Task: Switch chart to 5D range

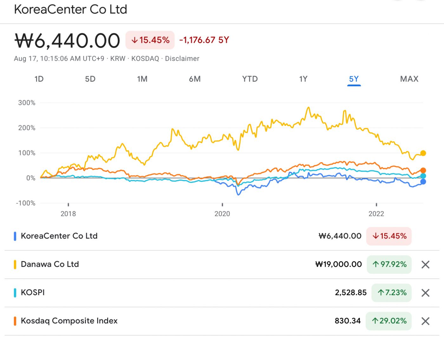Action: (90, 79)
